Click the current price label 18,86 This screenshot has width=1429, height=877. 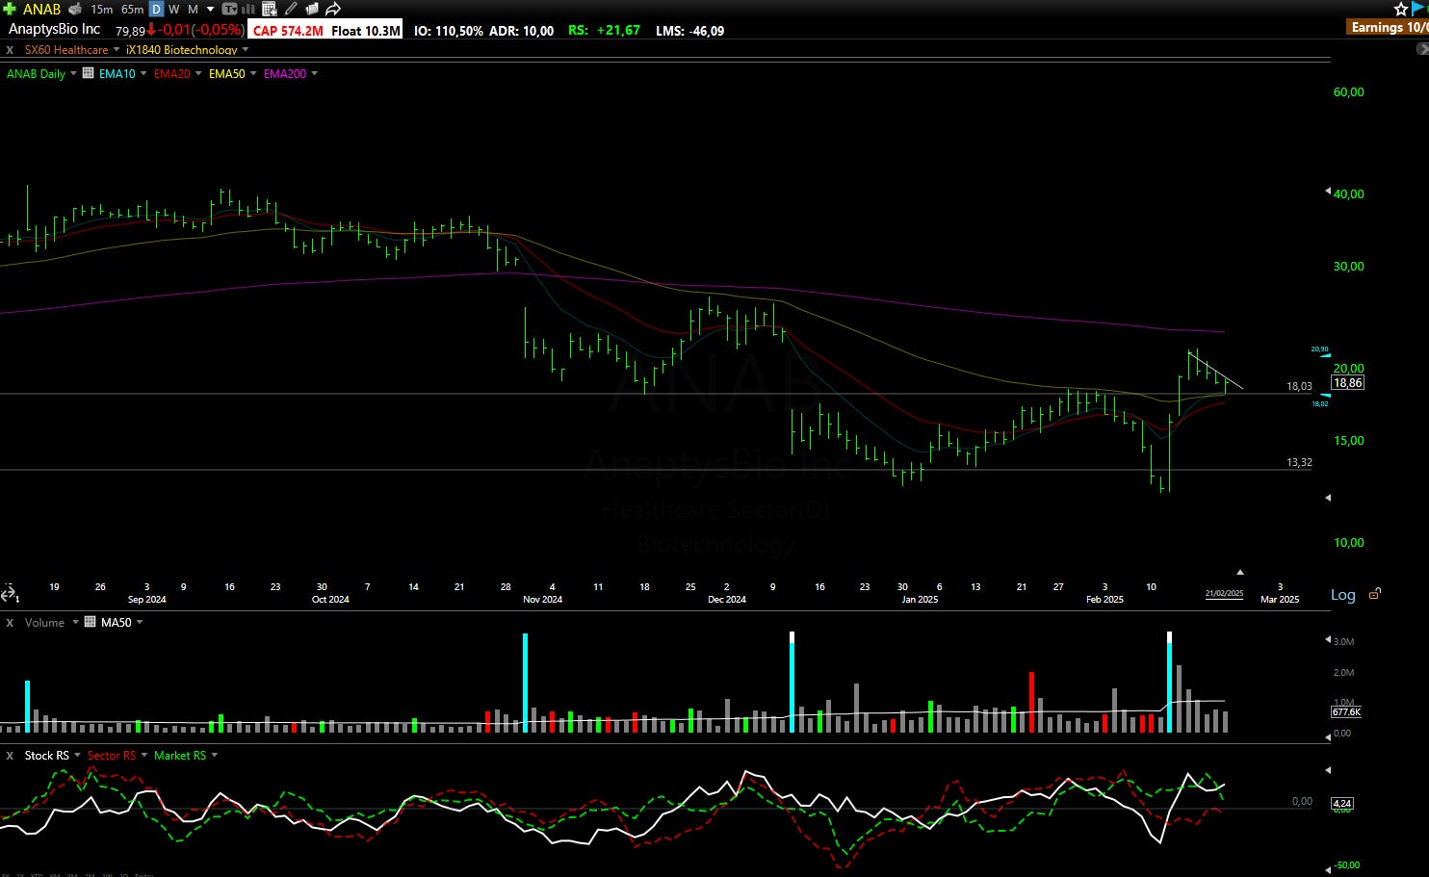pos(1347,383)
